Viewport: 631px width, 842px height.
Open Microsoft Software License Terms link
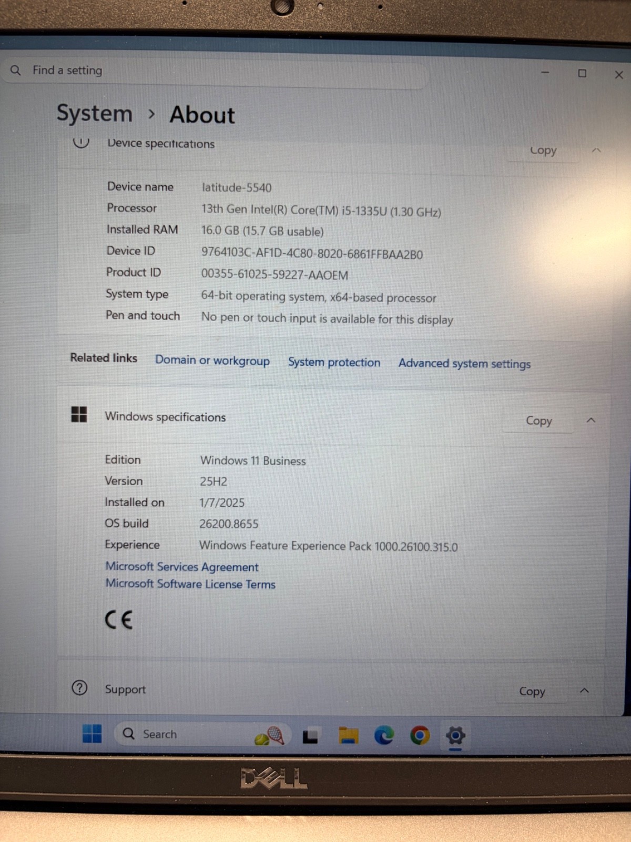(x=190, y=584)
